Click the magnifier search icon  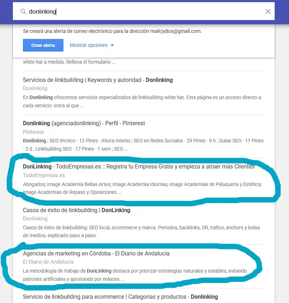(x=23, y=11)
